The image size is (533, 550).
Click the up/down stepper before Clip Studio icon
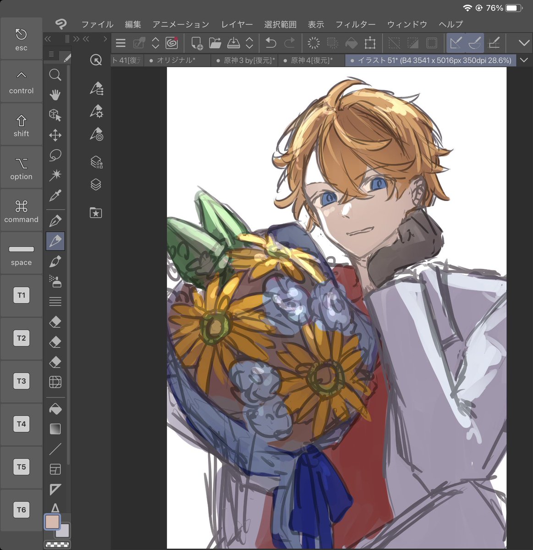click(x=155, y=44)
